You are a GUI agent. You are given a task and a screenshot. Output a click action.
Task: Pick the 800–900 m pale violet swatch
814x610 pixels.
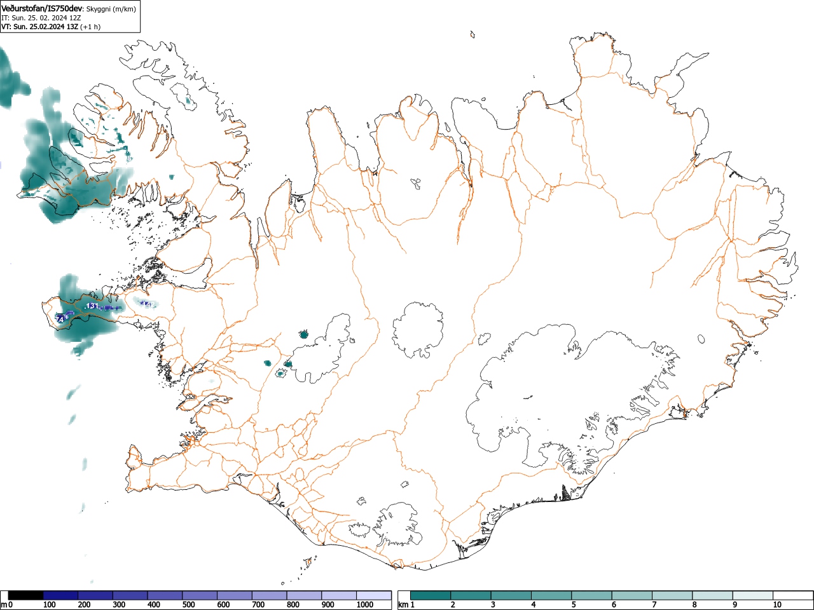tap(304, 595)
